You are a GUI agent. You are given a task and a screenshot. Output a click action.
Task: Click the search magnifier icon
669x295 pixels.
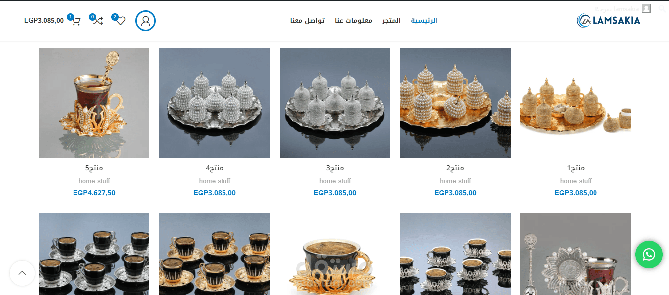coord(662,9)
